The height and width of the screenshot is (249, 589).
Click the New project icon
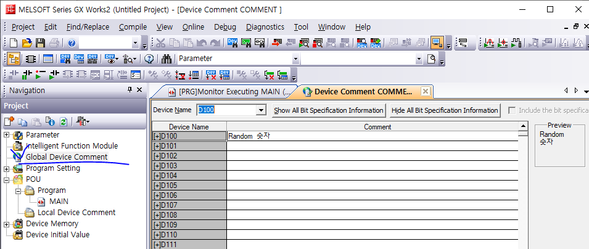[14, 43]
